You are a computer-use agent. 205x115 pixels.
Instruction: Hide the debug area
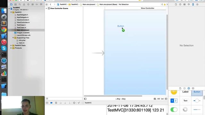coord(47,103)
